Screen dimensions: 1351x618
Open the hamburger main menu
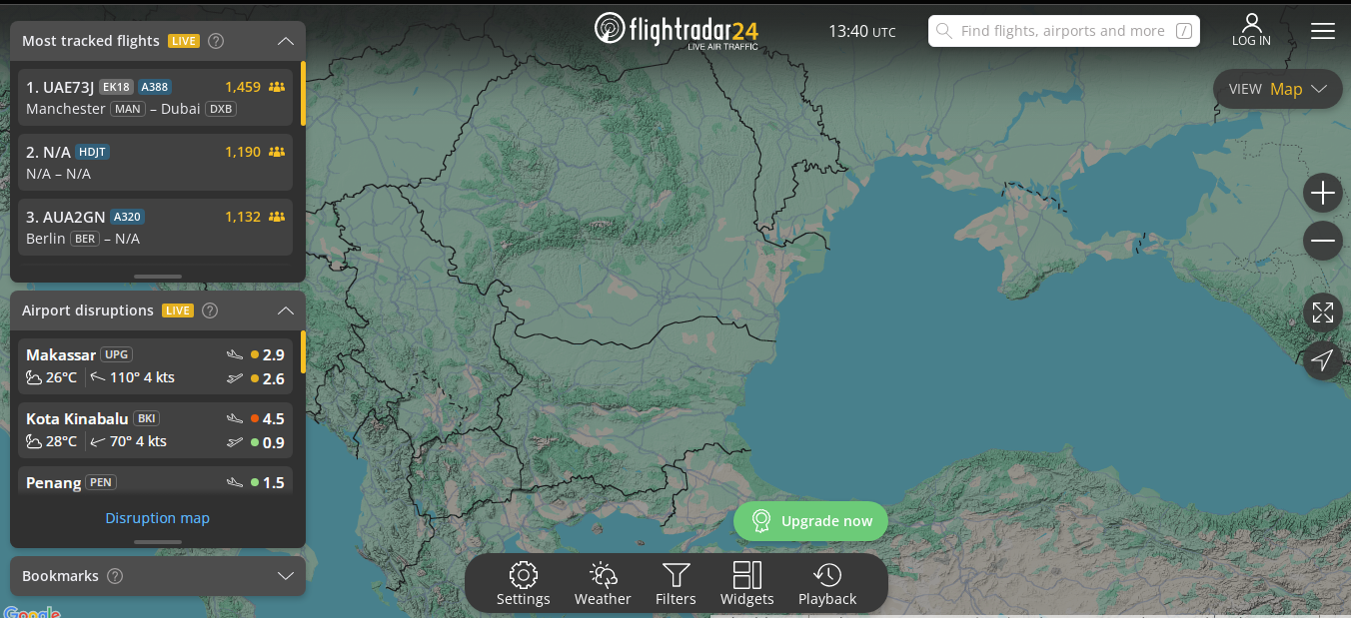click(1323, 31)
